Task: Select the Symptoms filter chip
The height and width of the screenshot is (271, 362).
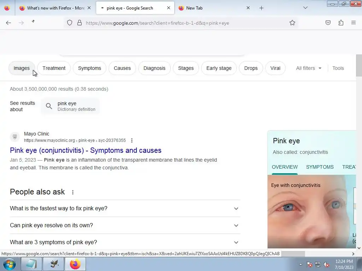Action: point(89,68)
